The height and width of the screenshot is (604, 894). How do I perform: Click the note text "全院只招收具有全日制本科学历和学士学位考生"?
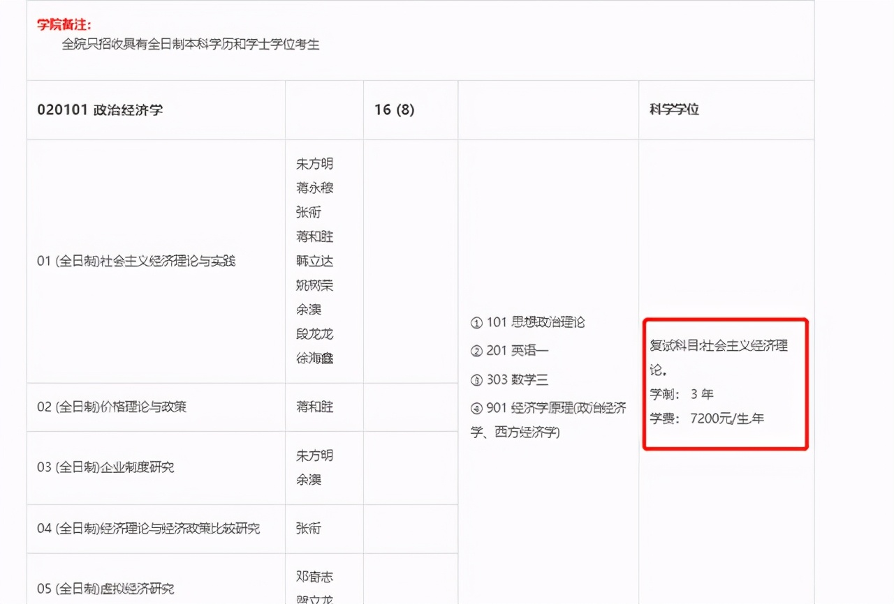182,43
